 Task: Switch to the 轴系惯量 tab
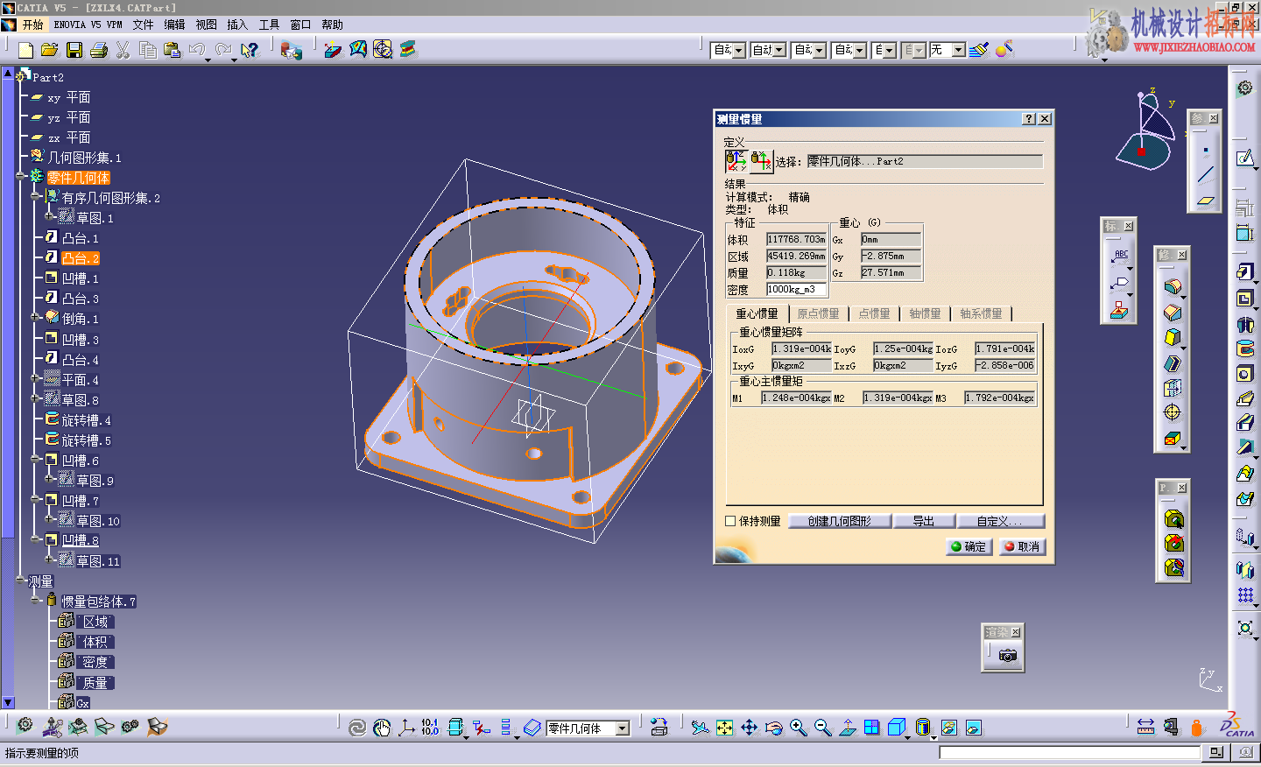pyautogui.click(x=981, y=313)
